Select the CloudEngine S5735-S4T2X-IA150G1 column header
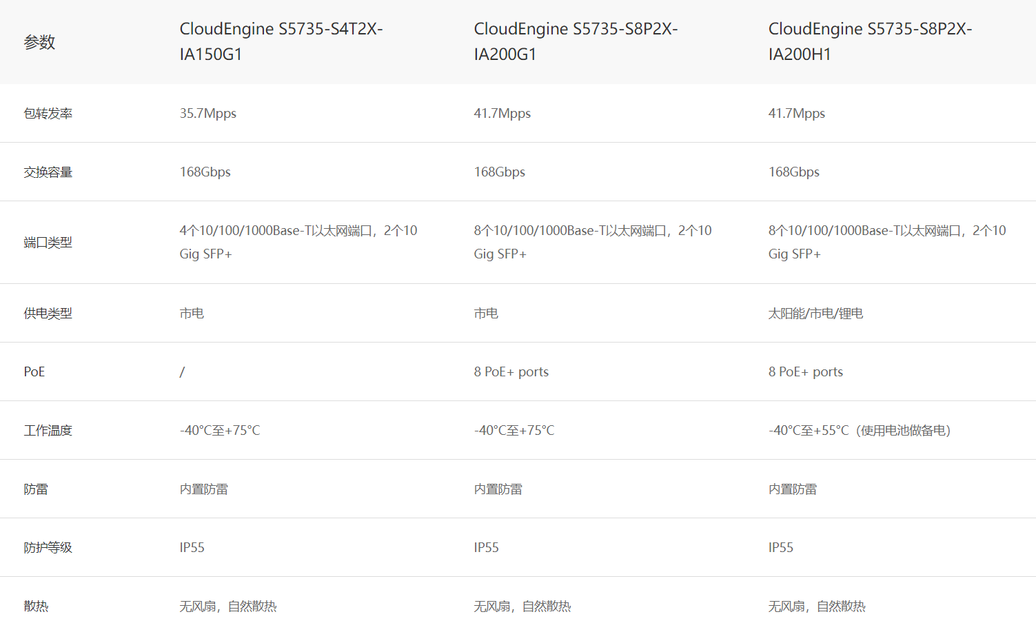Viewport: 1036px width, 632px height. [281, 41]
